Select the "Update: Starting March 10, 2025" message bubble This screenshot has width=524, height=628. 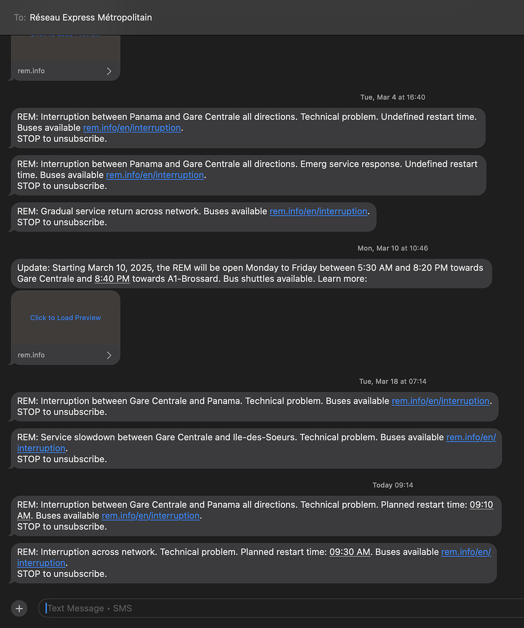(x=250, y=273)
